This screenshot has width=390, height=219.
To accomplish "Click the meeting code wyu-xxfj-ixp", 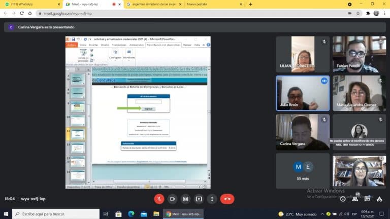I will [x=34, y=199].
